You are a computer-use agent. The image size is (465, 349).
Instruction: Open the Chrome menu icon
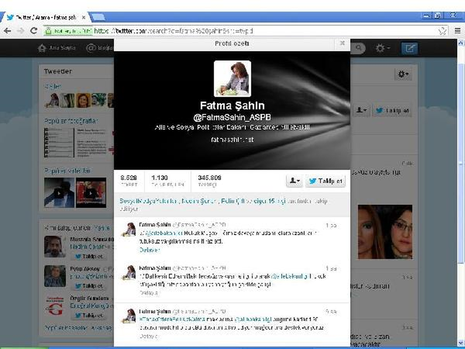pyautogui.click(x=457, y=31)
